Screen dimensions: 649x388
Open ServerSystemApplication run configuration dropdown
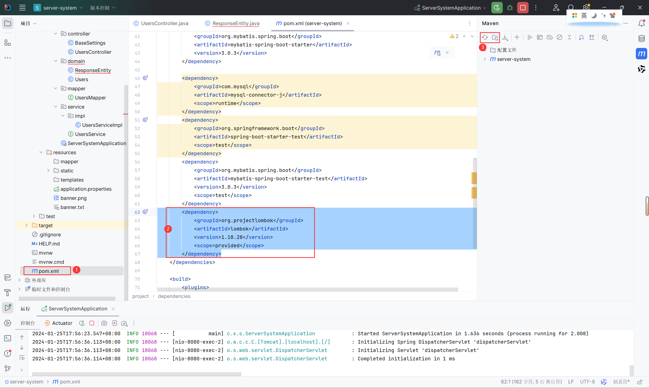450,8
